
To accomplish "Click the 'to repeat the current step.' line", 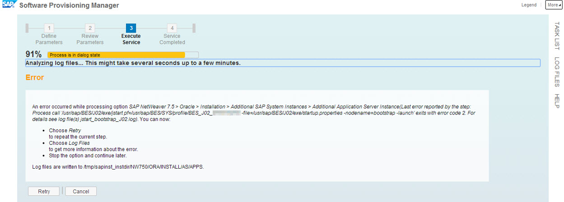I will [78, 137].
